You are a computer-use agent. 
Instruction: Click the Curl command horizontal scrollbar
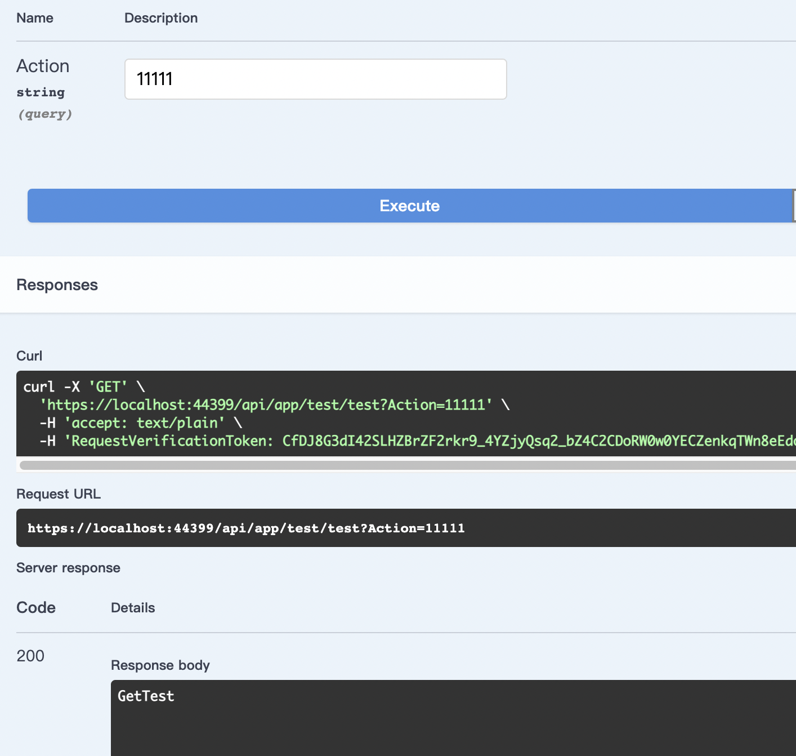pos(408,465)
